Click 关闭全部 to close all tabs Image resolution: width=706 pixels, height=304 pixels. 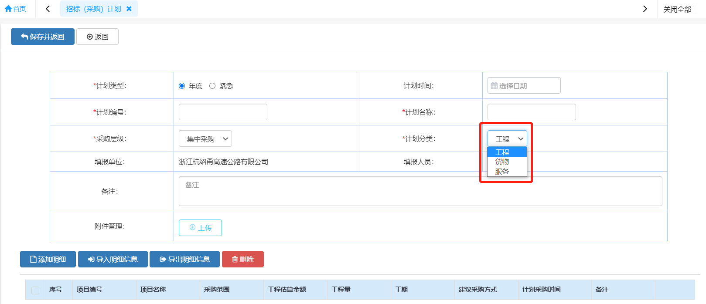677,9
